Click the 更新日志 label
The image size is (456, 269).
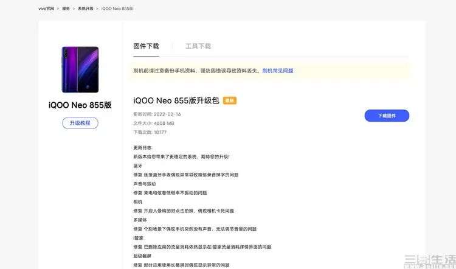point(143,148)
